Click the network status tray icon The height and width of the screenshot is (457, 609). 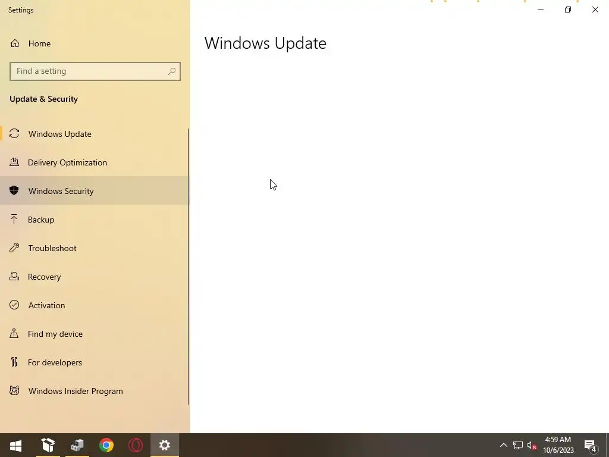pyautogui.click(x=518, y=445)
